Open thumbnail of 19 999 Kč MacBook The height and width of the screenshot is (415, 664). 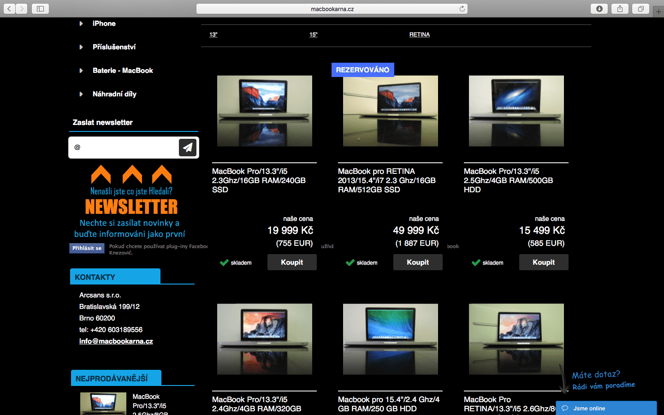pos(265,111)
